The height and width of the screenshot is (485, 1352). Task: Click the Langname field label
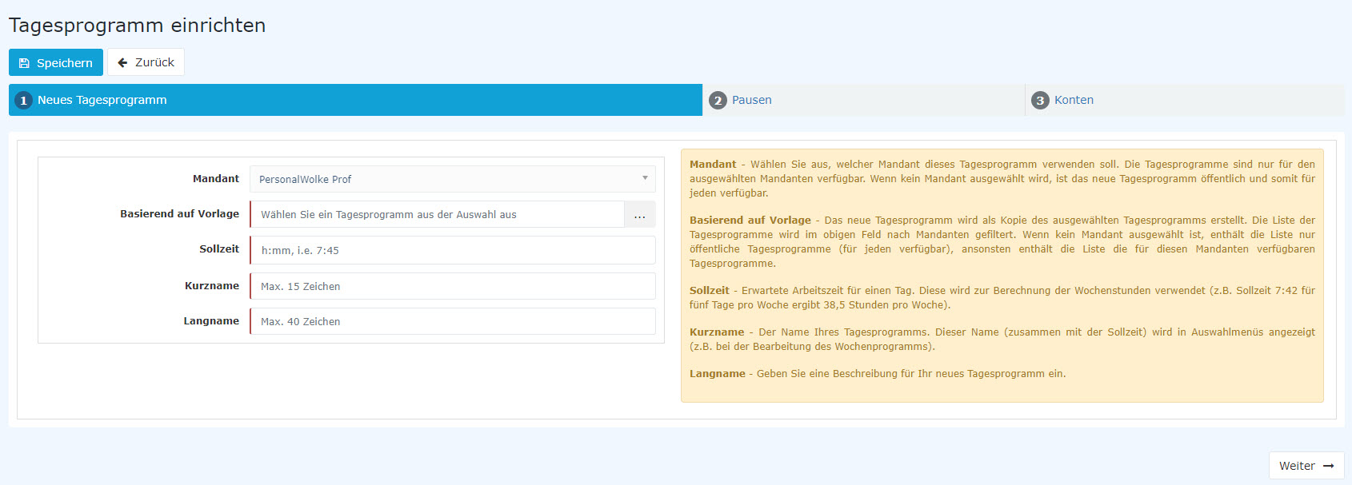pyautogui.click(x=211, y=321)
